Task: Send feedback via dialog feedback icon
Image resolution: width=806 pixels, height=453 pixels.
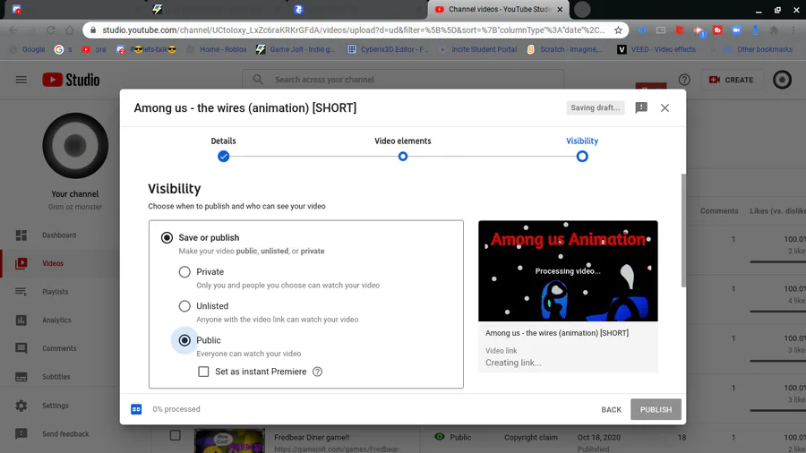Action: (x=641, y=107)
